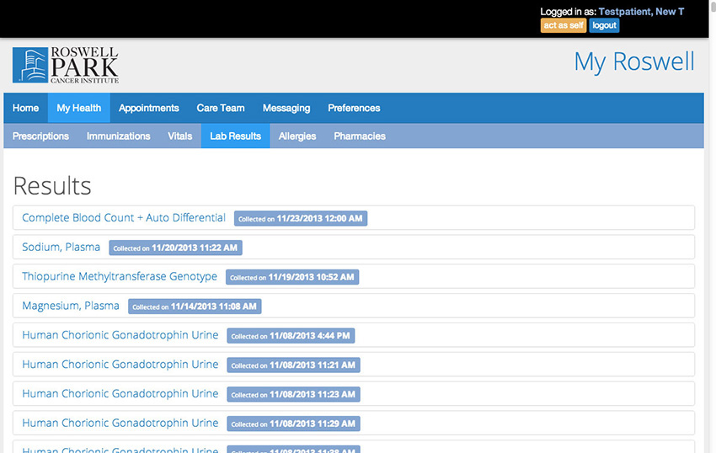This screenshot has width=716, height=453.
Task: Open the Prescriptions sub-tab
Action: coord(40,136)
